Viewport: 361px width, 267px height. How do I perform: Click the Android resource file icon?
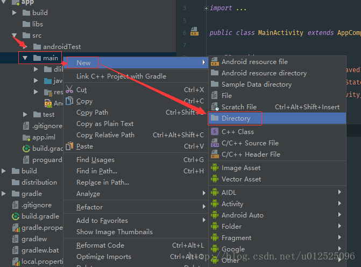click(x=215, y=61)
